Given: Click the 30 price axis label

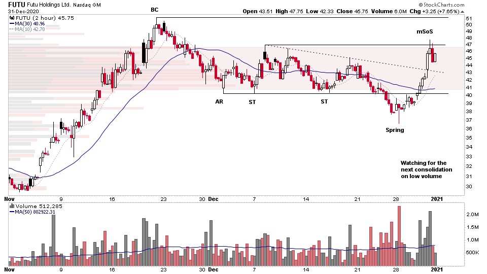Looking at the screenshot, I should coord(469,186).
